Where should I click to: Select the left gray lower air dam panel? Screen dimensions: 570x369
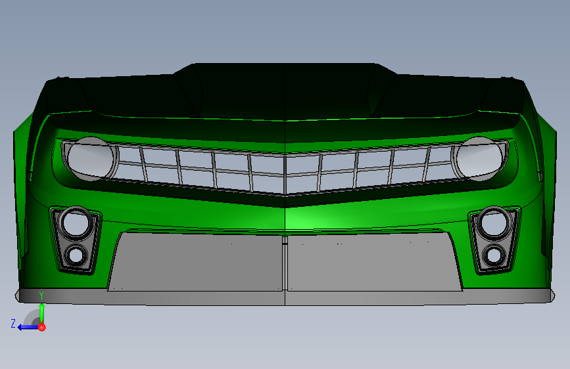[195, 261]
